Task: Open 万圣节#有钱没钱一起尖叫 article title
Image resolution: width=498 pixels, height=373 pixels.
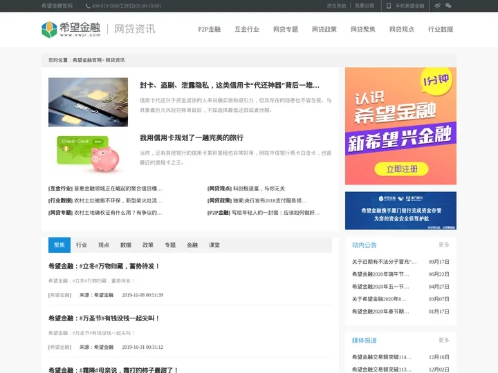Action: point(104,318)
